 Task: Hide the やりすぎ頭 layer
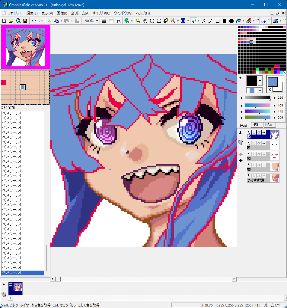click(x=249, y=176)
